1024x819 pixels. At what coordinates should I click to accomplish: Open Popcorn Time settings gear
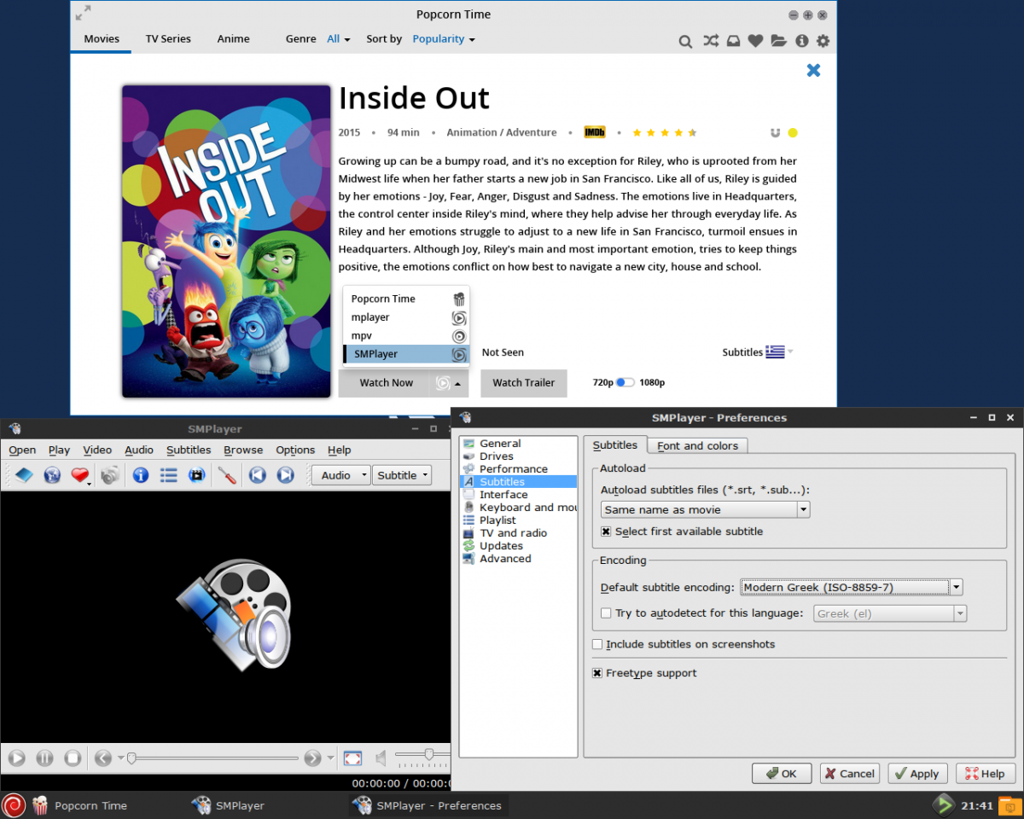(x=823, y=41)
